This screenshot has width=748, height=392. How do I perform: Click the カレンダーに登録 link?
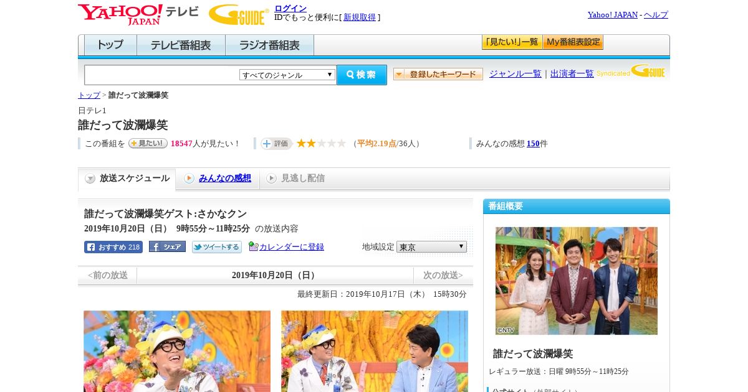click(x=292, y=247)
